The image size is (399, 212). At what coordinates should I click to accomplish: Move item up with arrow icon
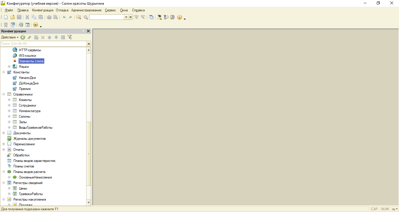pos(49,37)
